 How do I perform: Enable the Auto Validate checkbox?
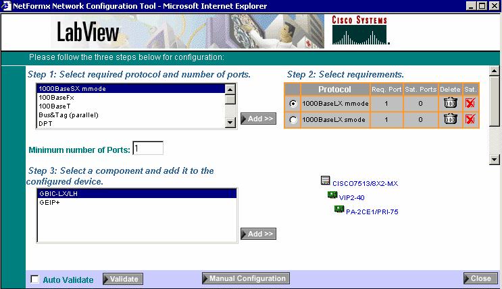pyautogui.click(x=35, y=280)
